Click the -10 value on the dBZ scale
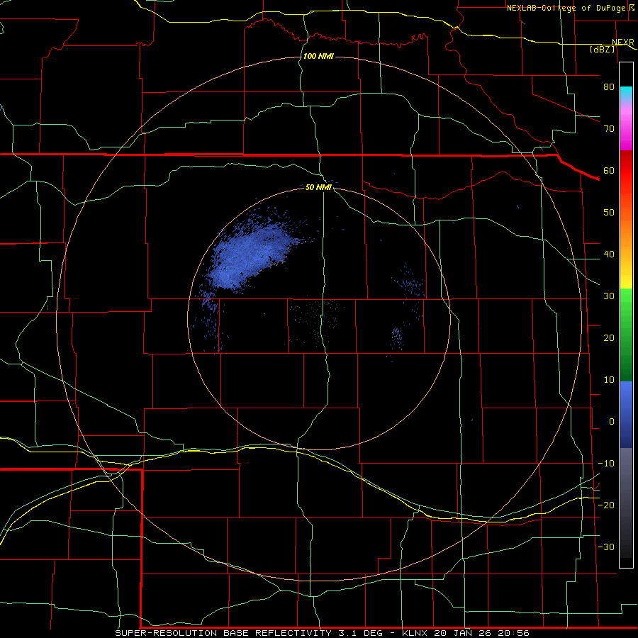 [x=606, y=463]
